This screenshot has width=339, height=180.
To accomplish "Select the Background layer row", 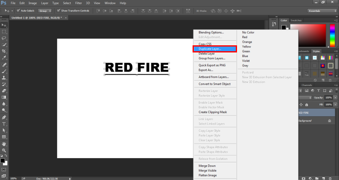I will 318,120.
